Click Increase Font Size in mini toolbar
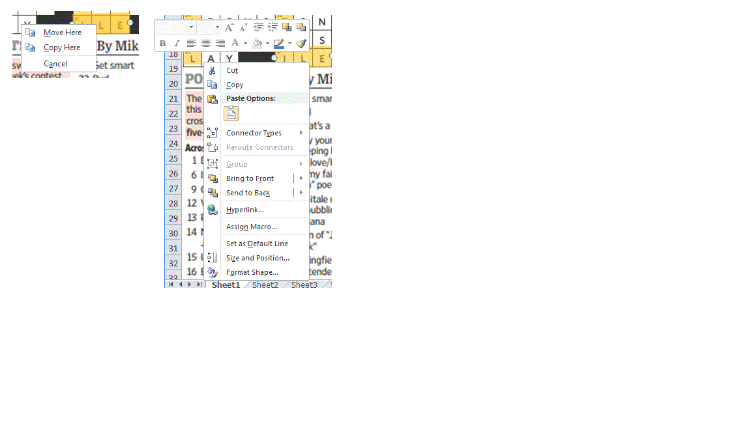The width and height of the screenshot is (751, 422). [x=229, y=27]
